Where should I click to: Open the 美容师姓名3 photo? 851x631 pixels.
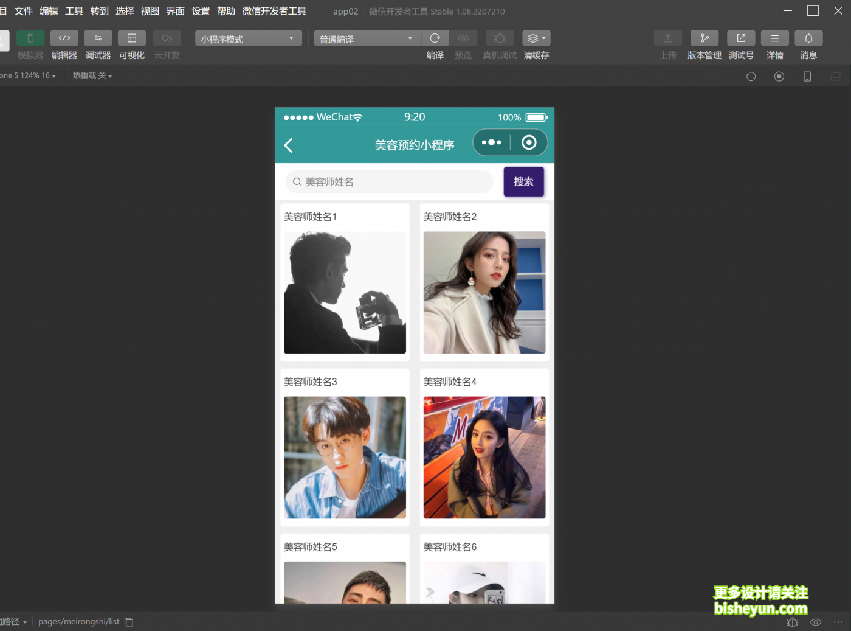coord(345,458)
